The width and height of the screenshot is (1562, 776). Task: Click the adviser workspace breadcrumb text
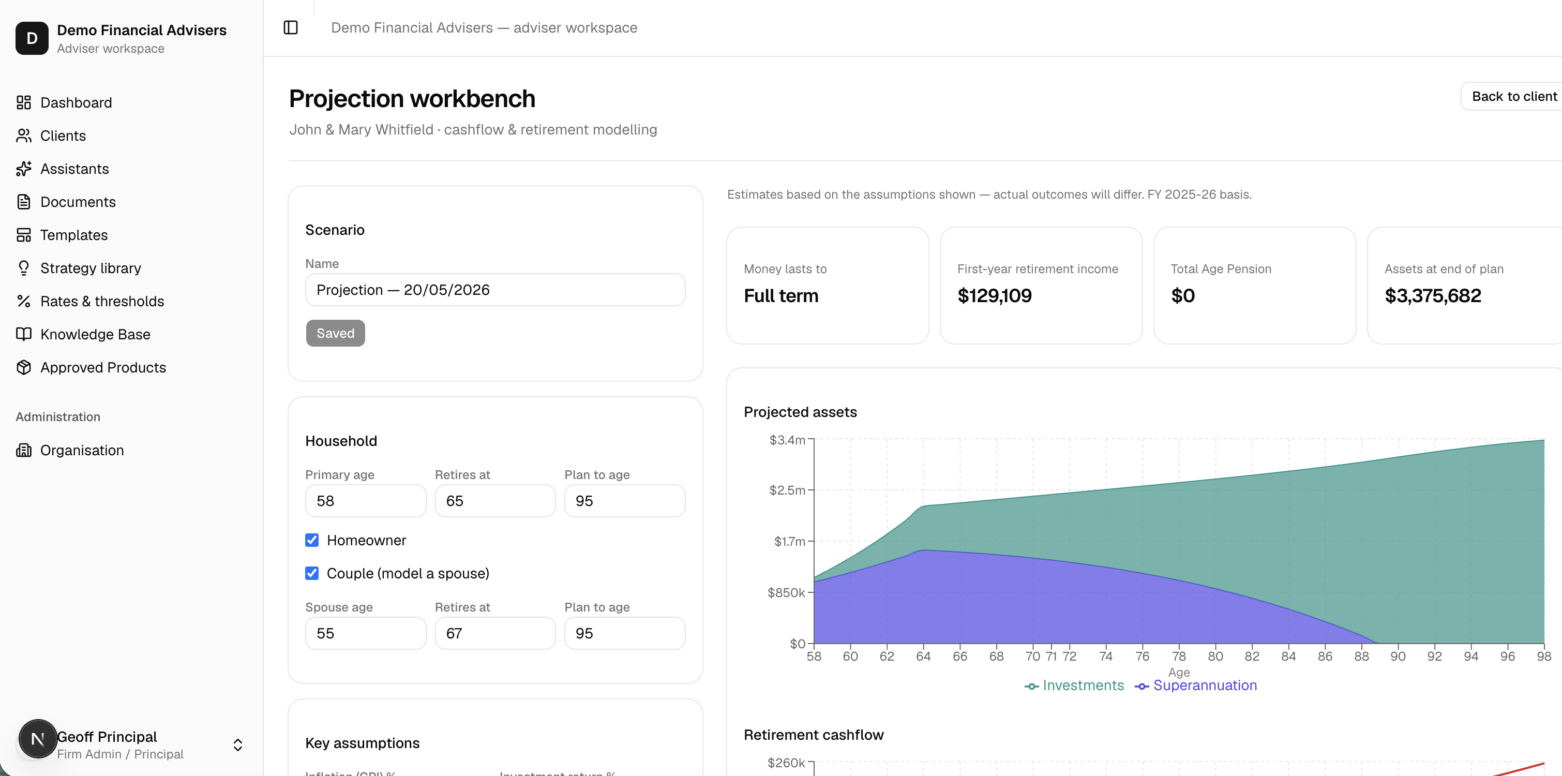pyautogui.click(x=484, y=28)
